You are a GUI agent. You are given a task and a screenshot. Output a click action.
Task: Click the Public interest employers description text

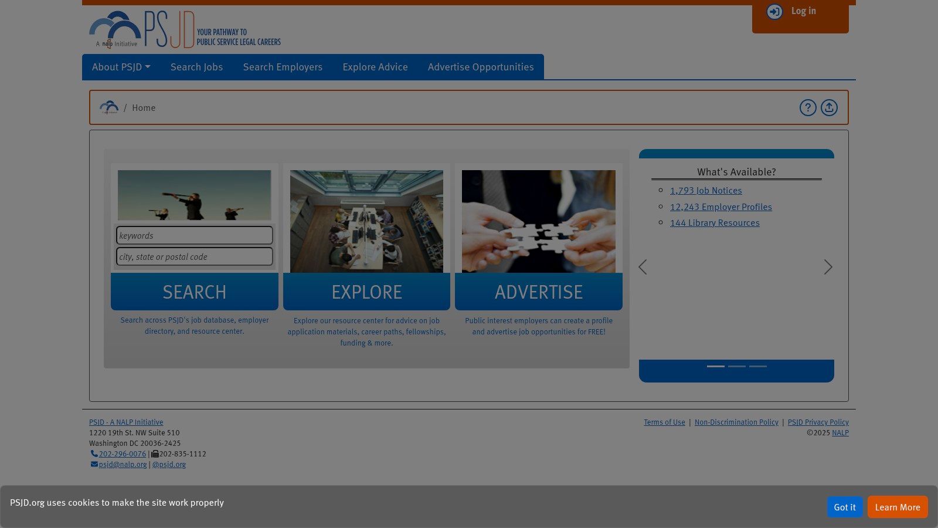click(x=539, y=326)
